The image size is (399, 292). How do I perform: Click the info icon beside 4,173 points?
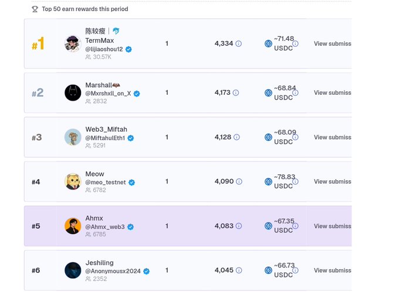236,92
